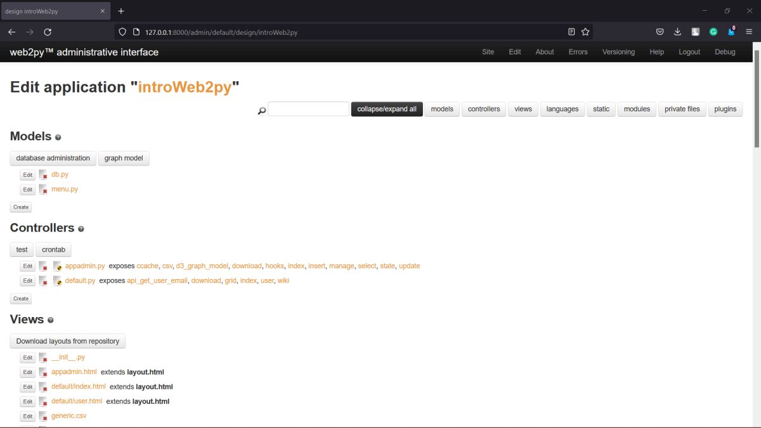The height and width of the screenshot is (428, 761).
Task: Click the browser address bar URL
Action: [221, 32]
